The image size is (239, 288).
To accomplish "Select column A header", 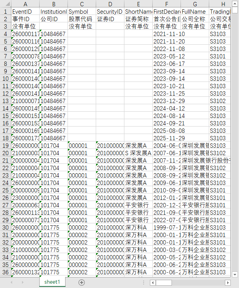I will click(26, 4).
